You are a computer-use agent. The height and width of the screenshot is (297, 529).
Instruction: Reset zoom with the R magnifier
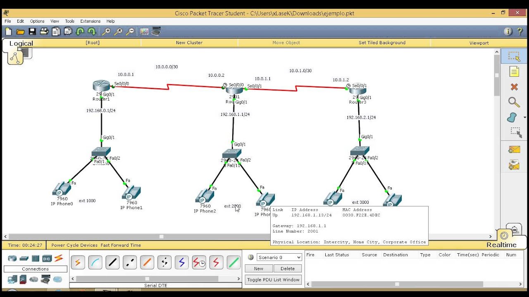(x=118, y=32)
